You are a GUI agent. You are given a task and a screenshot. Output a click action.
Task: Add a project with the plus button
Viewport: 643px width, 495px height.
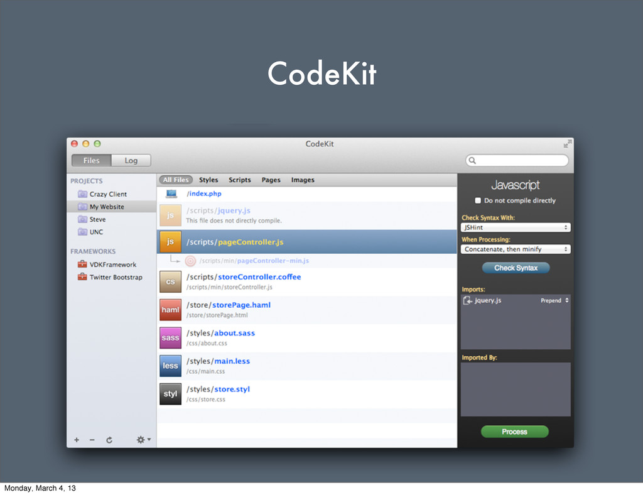coord(77,440)
